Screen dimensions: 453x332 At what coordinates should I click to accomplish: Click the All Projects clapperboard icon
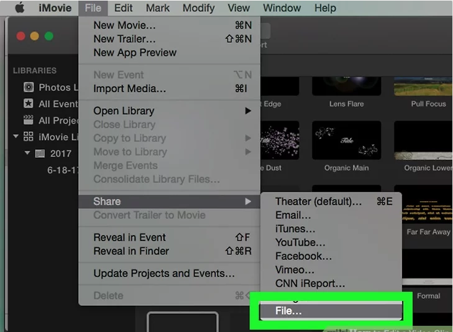pyautogui.click(x=29, y=120)
